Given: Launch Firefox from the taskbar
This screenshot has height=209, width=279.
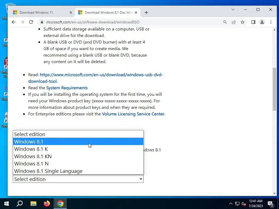Looking at the screenshot, I should tap(47, 204).
